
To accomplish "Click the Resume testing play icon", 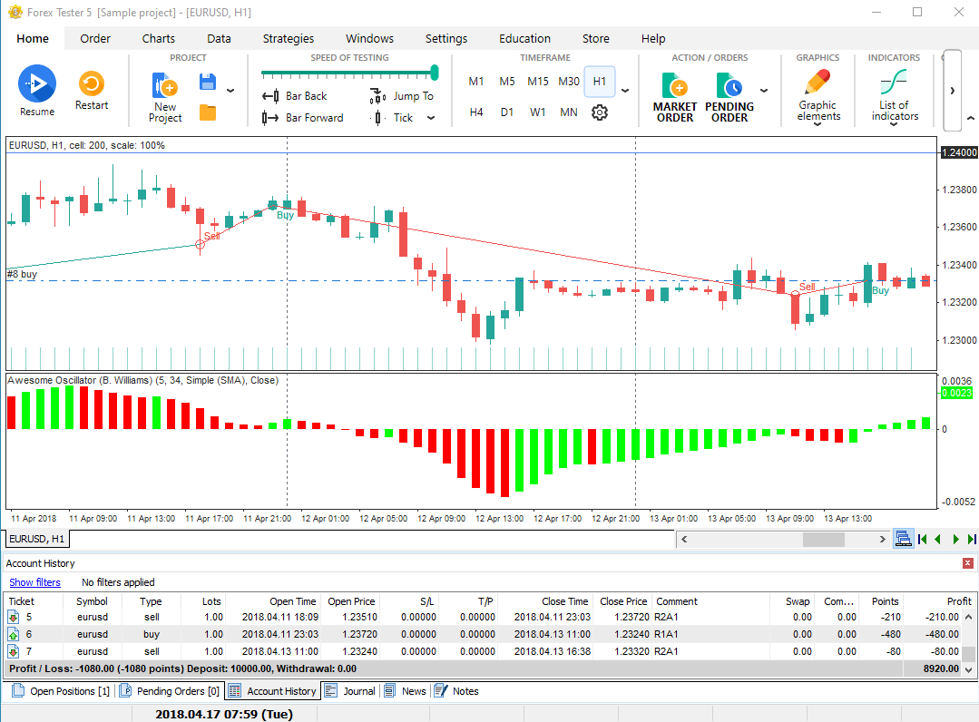I will click(37, 84).
